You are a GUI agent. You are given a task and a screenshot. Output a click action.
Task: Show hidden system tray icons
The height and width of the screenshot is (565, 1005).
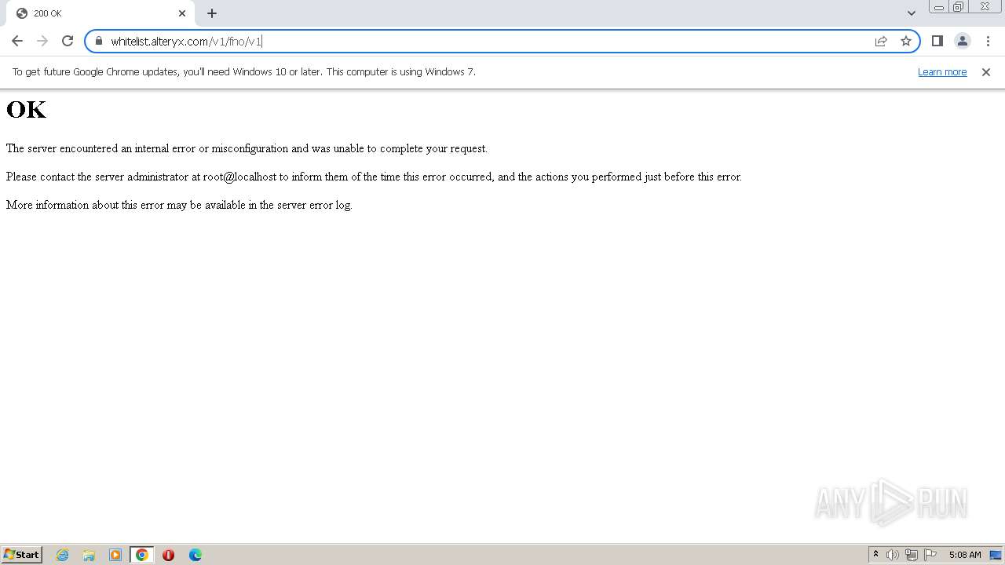875,554
